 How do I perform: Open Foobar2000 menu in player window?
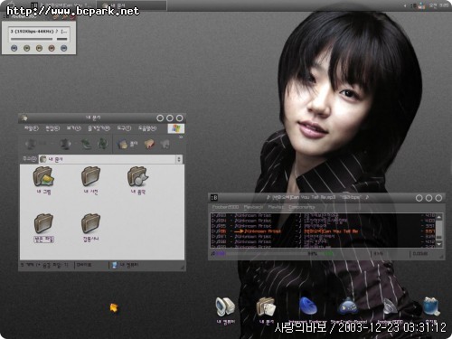225,207
